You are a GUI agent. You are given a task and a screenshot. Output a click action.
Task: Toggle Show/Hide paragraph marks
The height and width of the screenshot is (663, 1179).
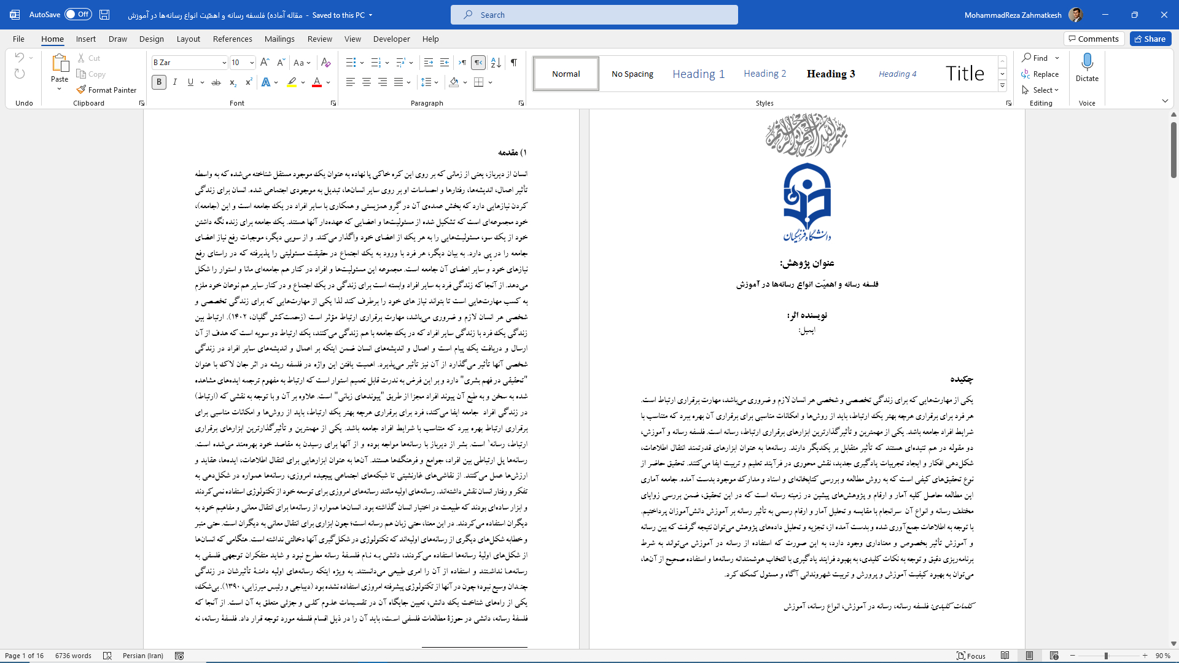pyautogui.click(x=514, y=63)
